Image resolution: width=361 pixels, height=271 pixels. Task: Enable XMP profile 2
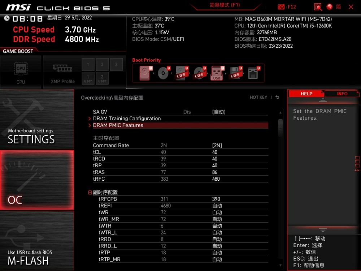click(102, 65)
